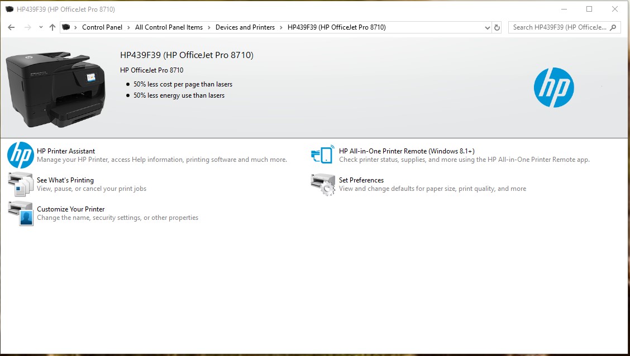Click '50% less cost per page than lasers'

183,84
